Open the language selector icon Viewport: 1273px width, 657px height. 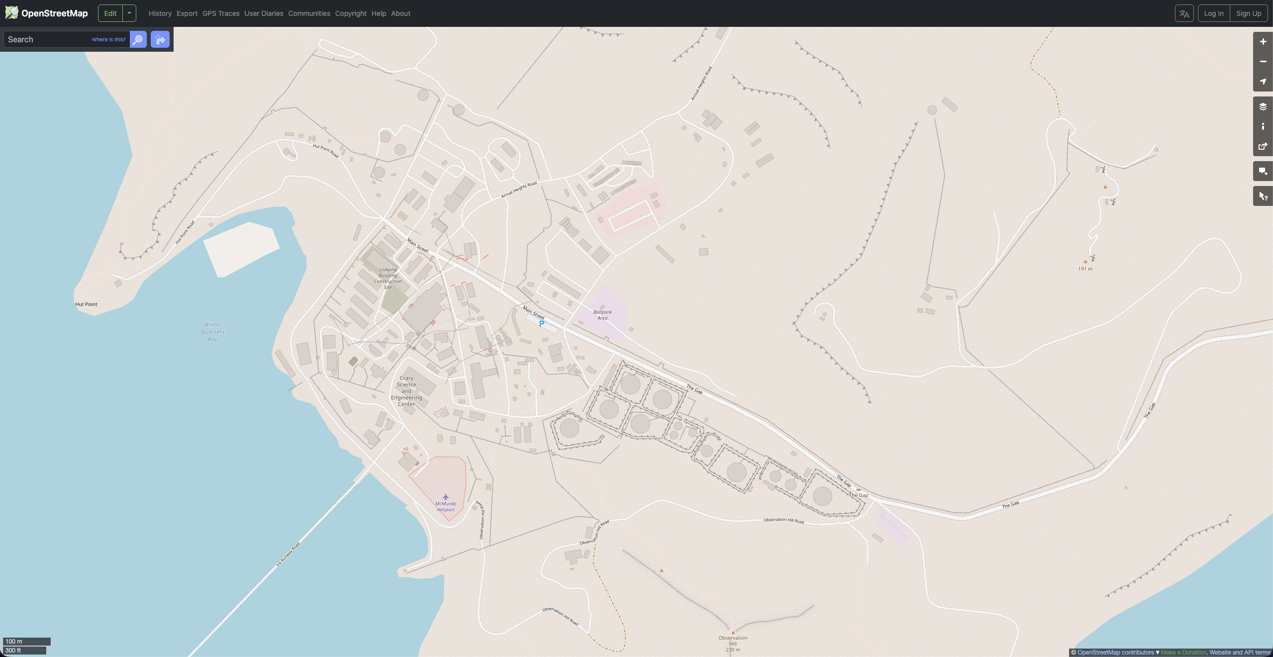pos(1184,13)
